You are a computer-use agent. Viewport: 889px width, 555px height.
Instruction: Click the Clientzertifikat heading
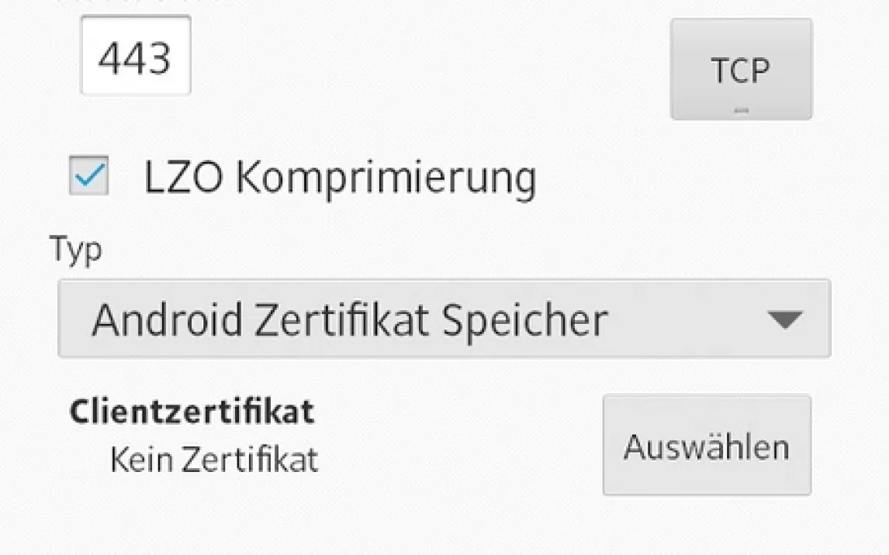192,412
